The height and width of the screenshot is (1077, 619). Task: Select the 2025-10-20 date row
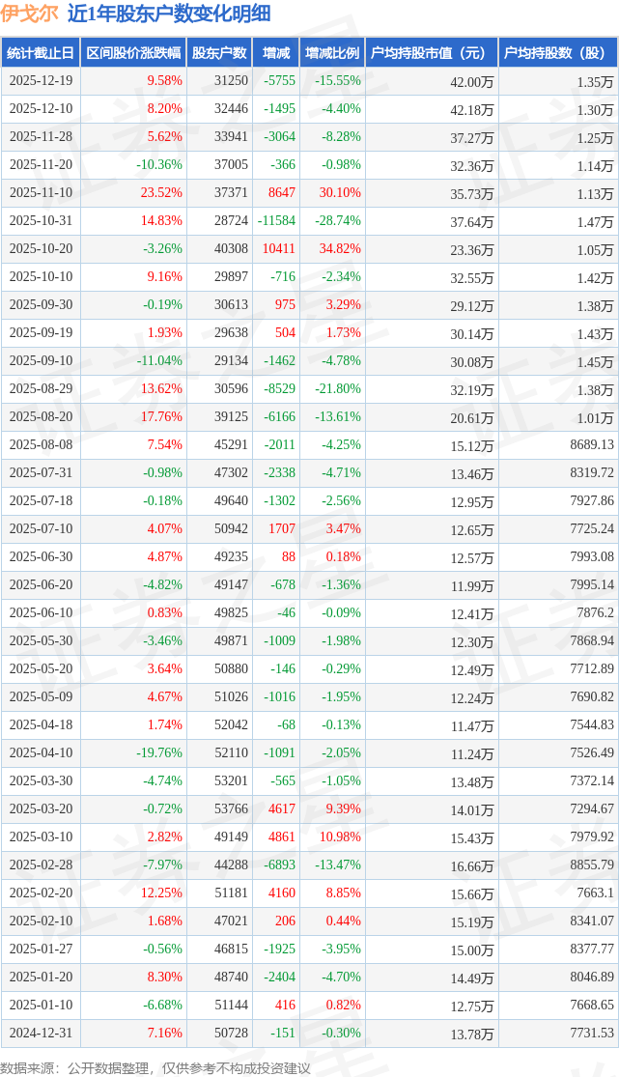tap(41, 249)
